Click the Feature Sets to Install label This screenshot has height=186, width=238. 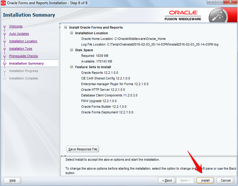(93, 67)
